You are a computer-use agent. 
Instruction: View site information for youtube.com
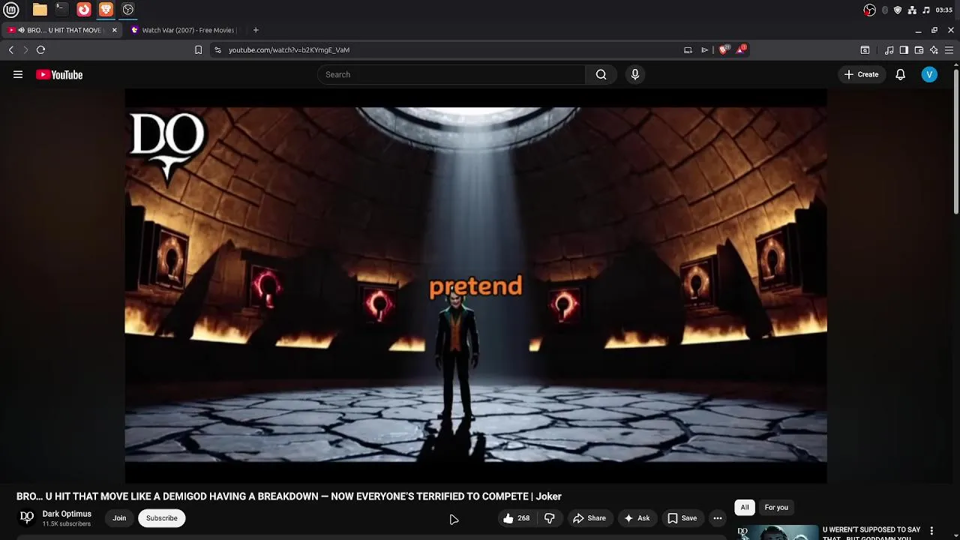click(x=217, y=49)
